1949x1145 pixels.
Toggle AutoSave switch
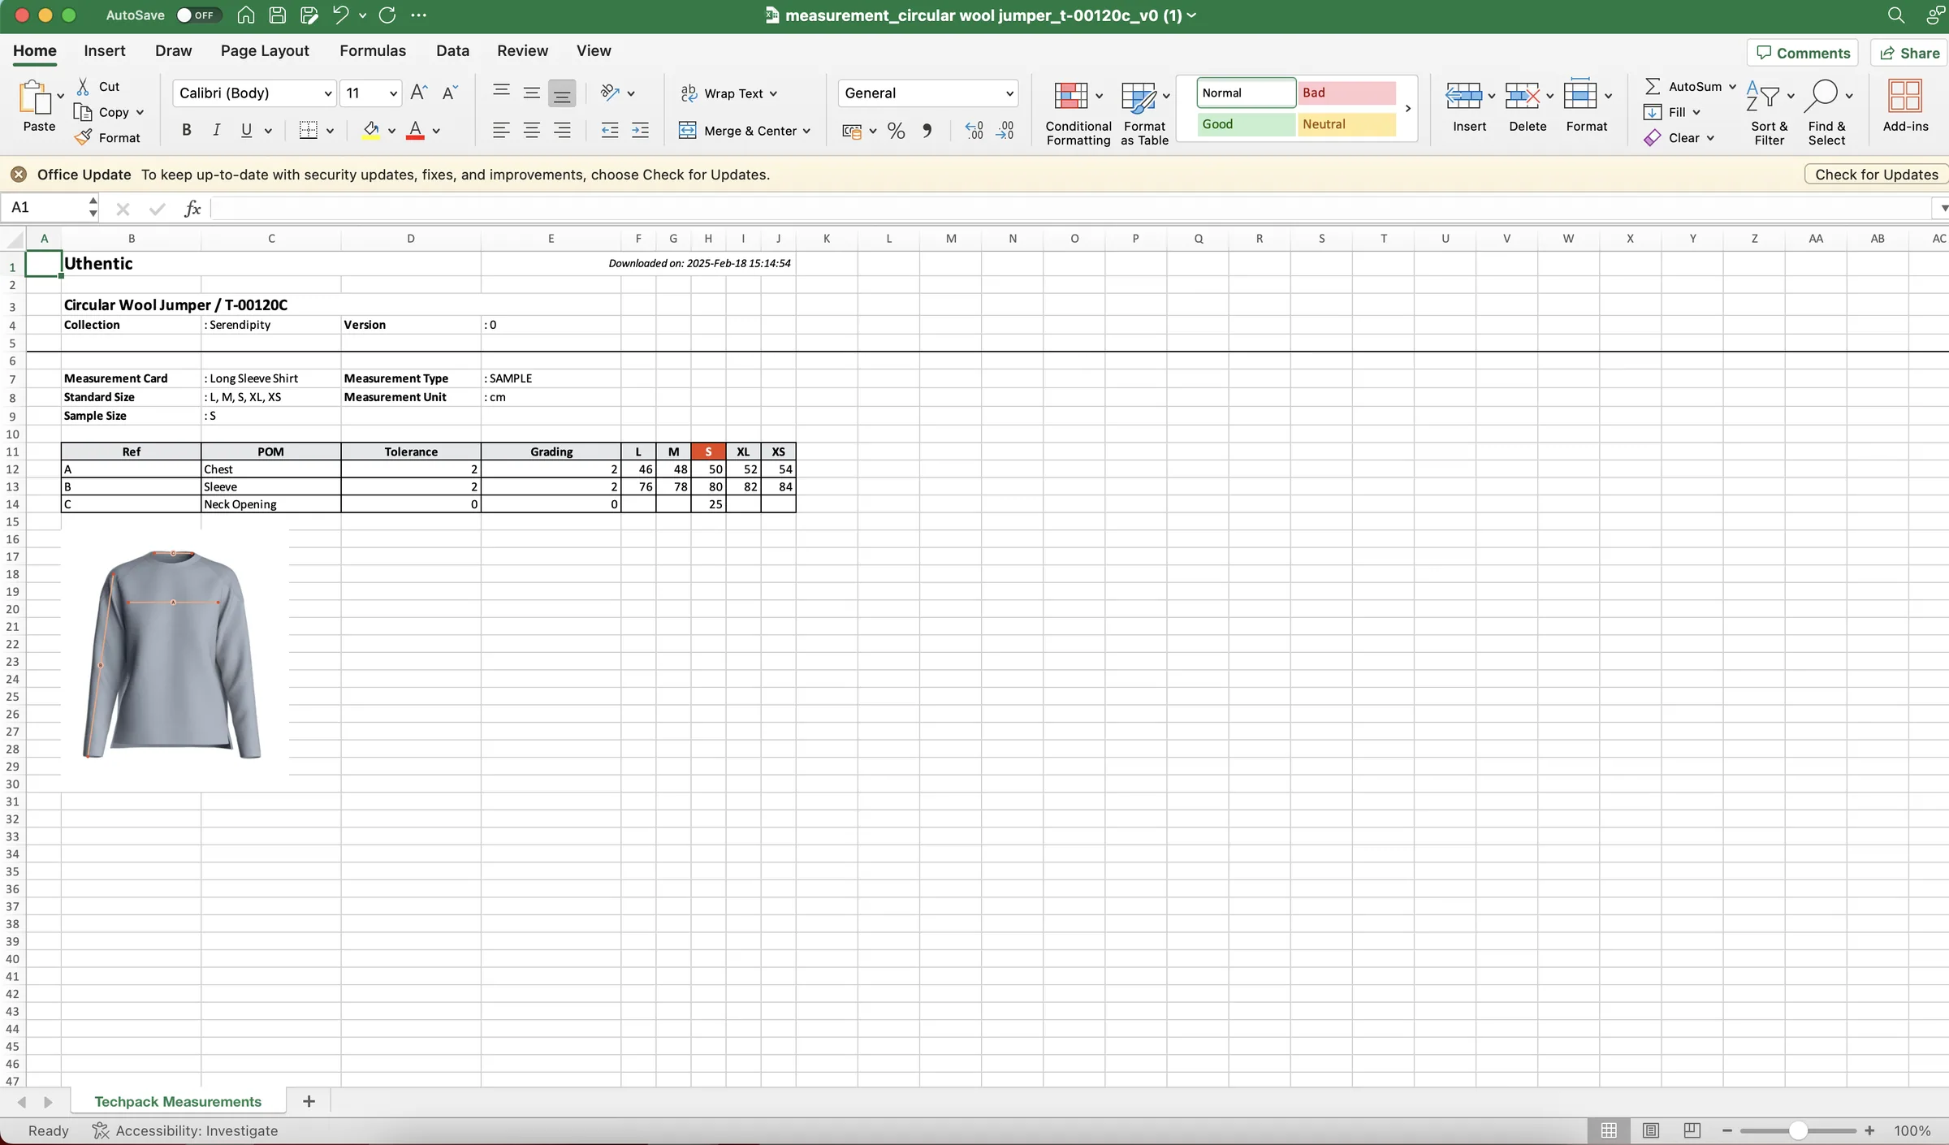tap(199, 15)
